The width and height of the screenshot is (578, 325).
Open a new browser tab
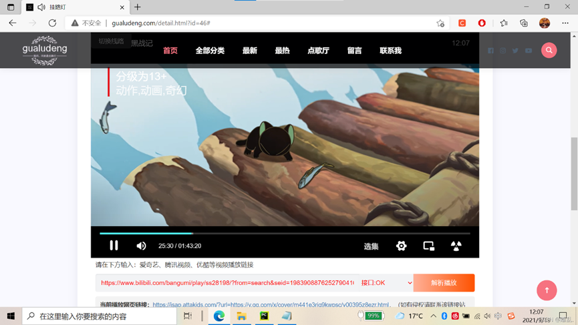[138, 7]
